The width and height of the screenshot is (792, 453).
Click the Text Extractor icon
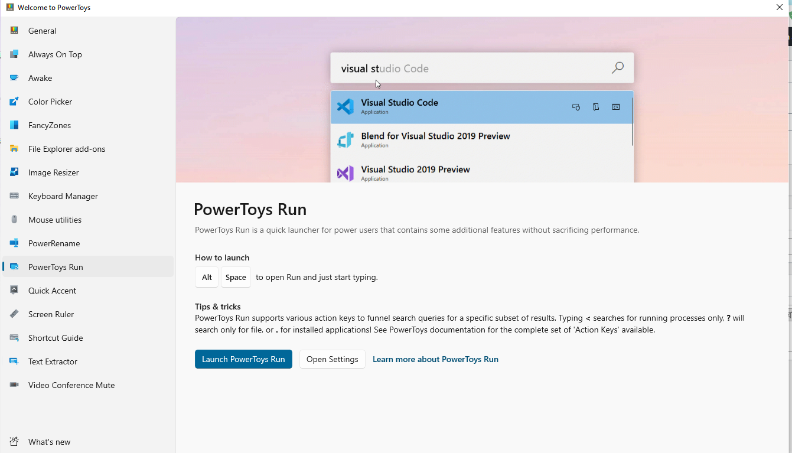tap(14, 361)
